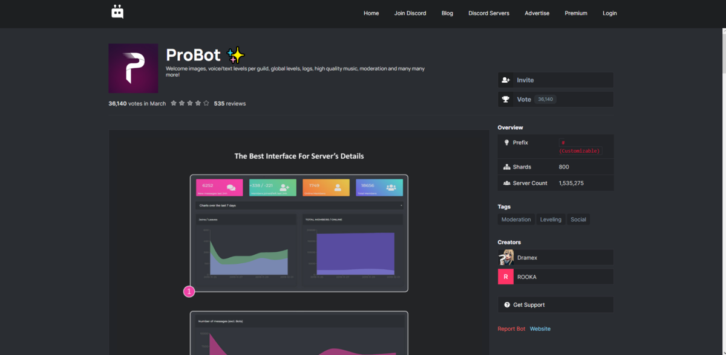Click the robot logo in the header
This screenshot has width=726, height=355.
[117, 11]
